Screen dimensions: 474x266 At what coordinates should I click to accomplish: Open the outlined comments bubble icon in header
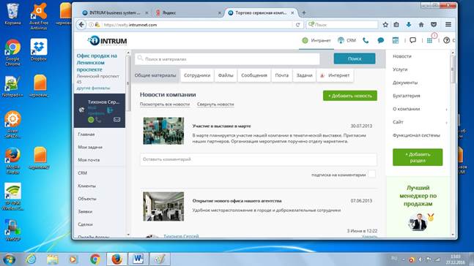[x=412, y=40]
